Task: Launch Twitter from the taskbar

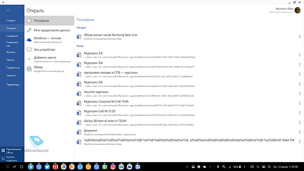Action: point(47,167)
